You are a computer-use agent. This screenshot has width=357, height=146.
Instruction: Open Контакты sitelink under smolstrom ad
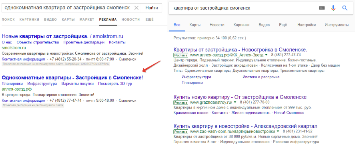point(117,42)
